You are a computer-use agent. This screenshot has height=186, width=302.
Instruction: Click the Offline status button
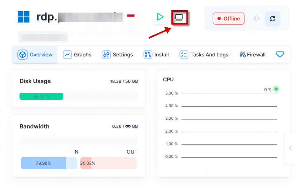[228, 19]
